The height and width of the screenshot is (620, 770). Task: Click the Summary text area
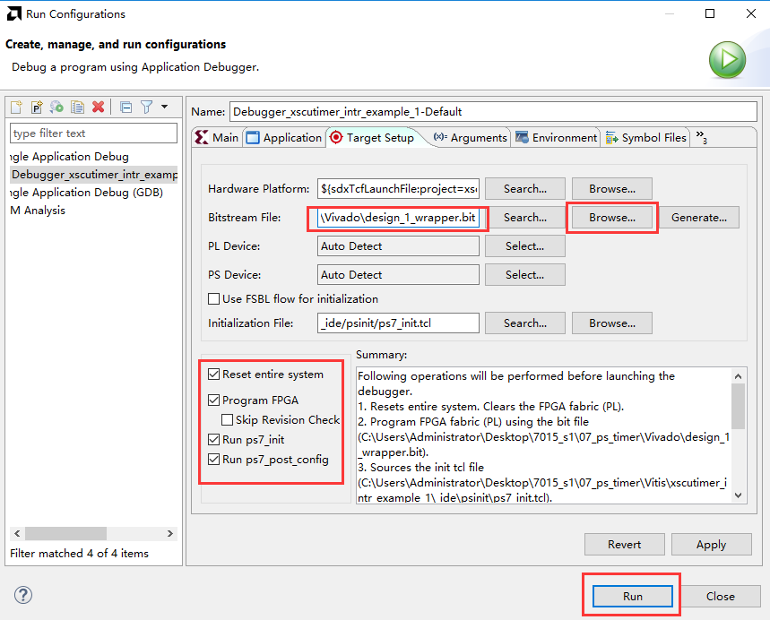pyautogui.click(x=543, y=435)
